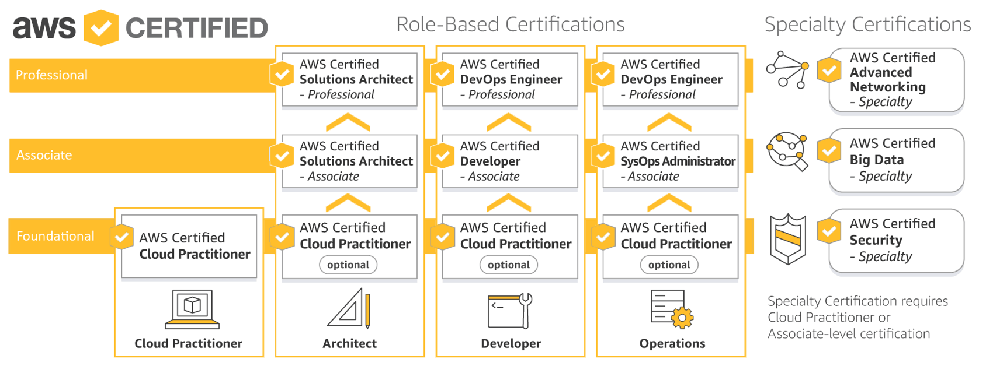Select the server with gear Operations icon
Viewport: 986px width, 366px height.
coord(672,309)
